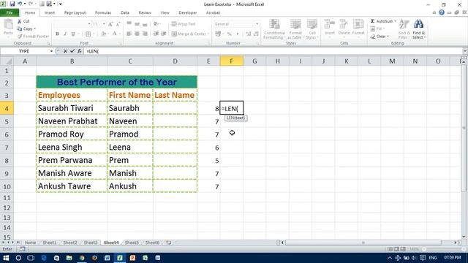
Task: Toggle Italic formatting
Action: click(x=65, y=34)
